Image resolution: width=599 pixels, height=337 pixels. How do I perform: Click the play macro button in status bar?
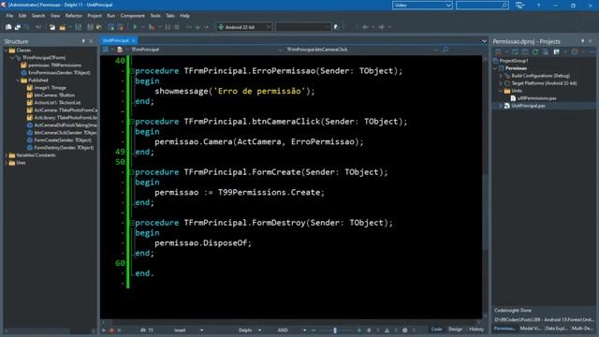coord(104,330)
